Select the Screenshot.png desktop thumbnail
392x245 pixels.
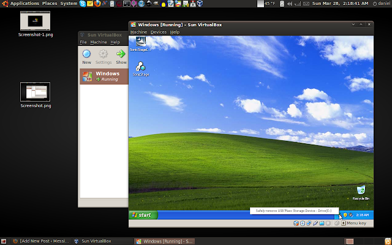(36, 92)
